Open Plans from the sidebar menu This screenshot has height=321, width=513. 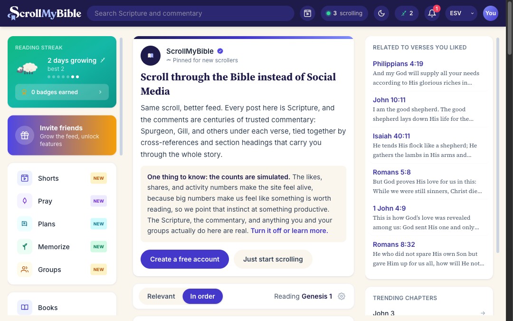point(62,224)
